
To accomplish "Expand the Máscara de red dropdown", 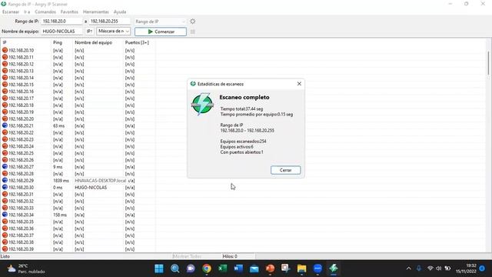I will pyautogui.click(x=113, y=31).
